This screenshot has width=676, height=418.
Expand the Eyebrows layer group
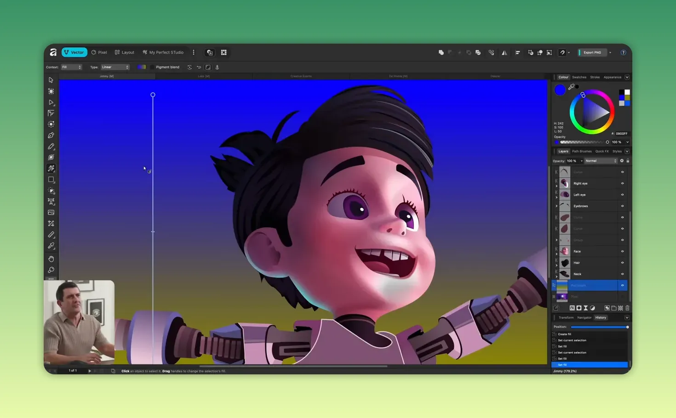click(556, 206)
